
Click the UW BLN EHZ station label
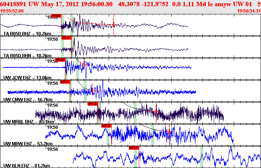pyautogui.click(x=22, y=165)
